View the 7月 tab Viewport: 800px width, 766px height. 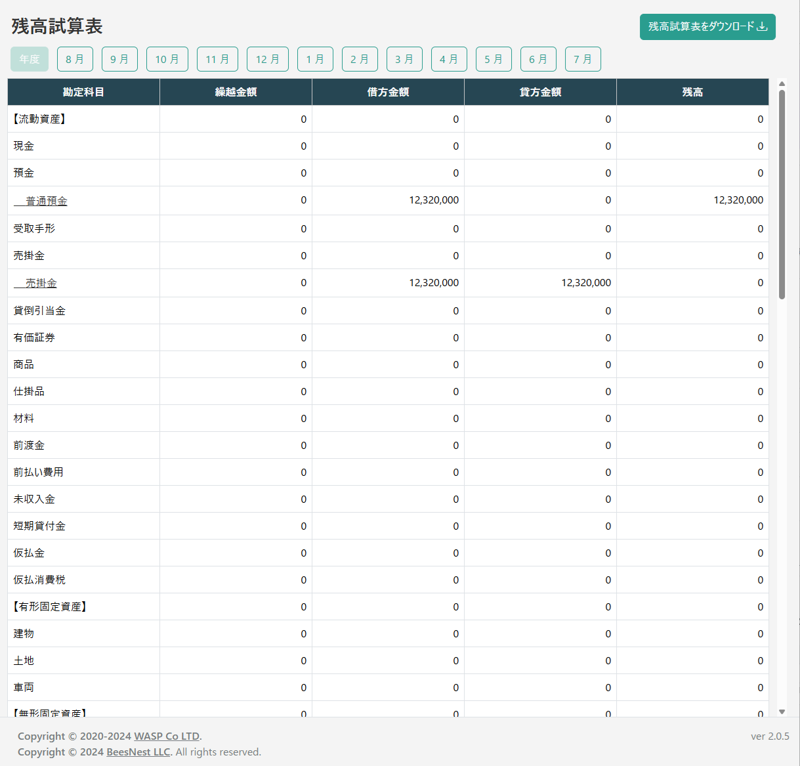click(583, 59)
